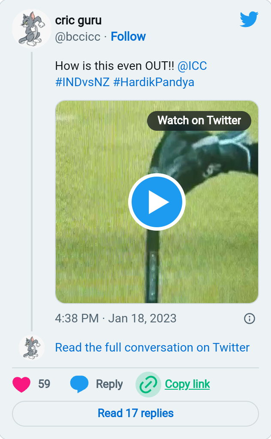This screenshot has height=439, width=271.
Task: Click the Watch on Twitter button
Action: pos(199,120)
